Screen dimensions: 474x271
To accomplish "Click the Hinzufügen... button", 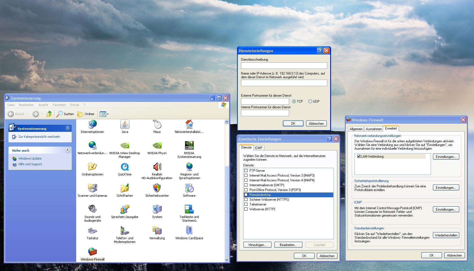I will coord(257,245).
